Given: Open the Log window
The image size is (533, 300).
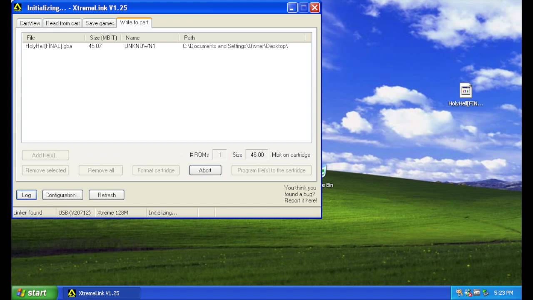Looking at the screenshot, I should pyautogui.click(x=26, y=195).
